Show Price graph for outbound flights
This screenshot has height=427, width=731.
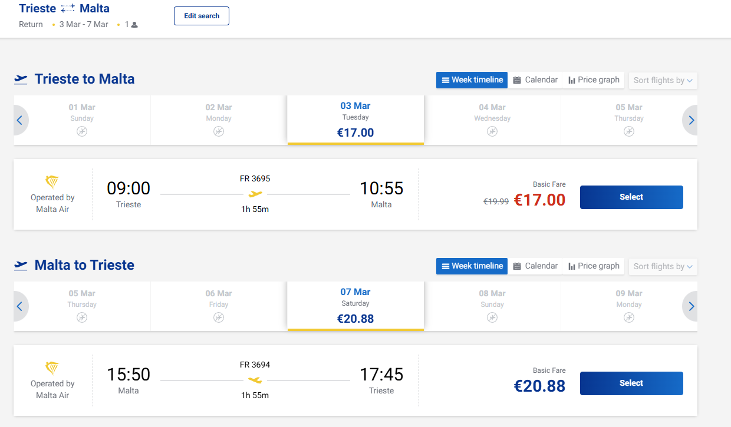(594, 80)
